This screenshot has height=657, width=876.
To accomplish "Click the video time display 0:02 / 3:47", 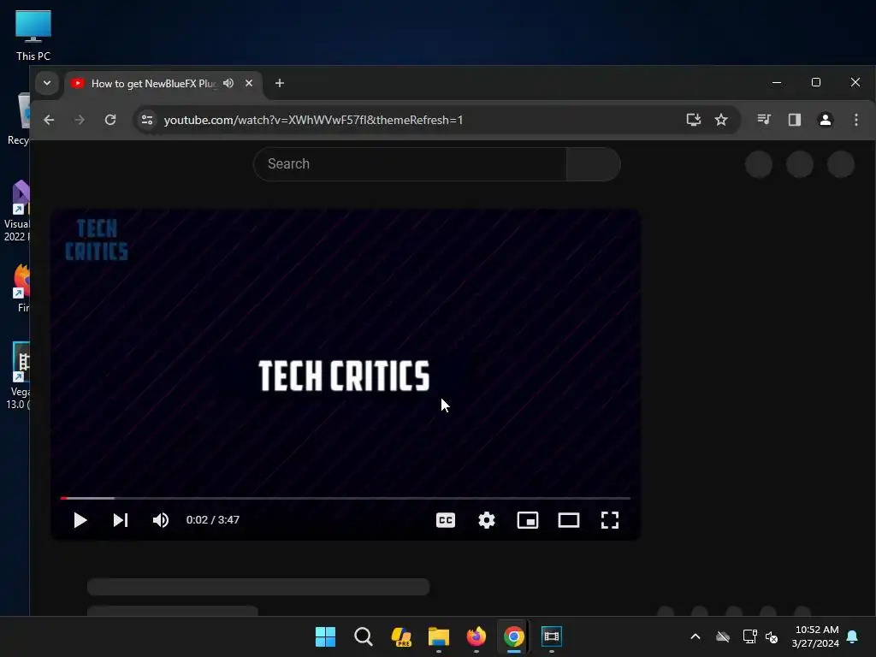I will pos(213,520).
